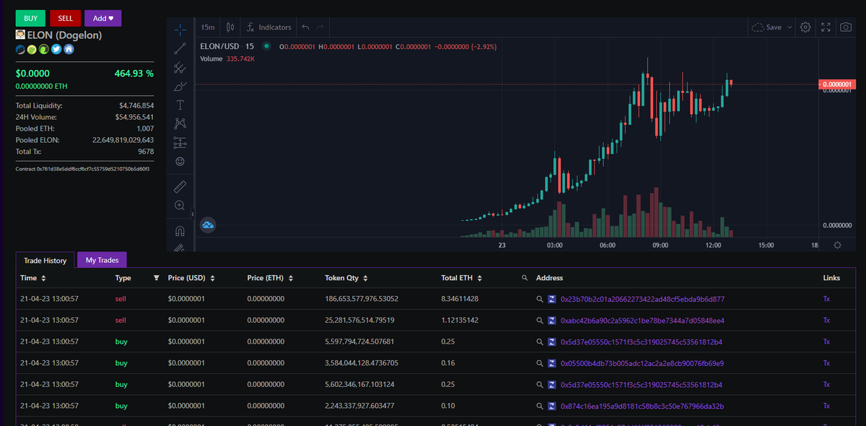866x426 pixels.
Task: Switch to the Trade History tab
Action: tap(45, 260)
